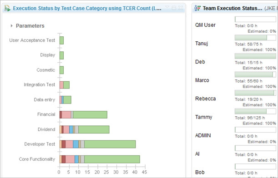Minimize the Execution Status widget
Viewport: 278px width, 178px height.
(x=174, y=8)
